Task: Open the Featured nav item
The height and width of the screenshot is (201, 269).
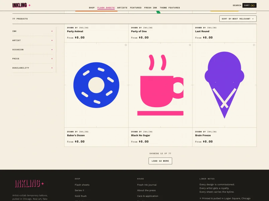Action: click(x=136, y=8)
